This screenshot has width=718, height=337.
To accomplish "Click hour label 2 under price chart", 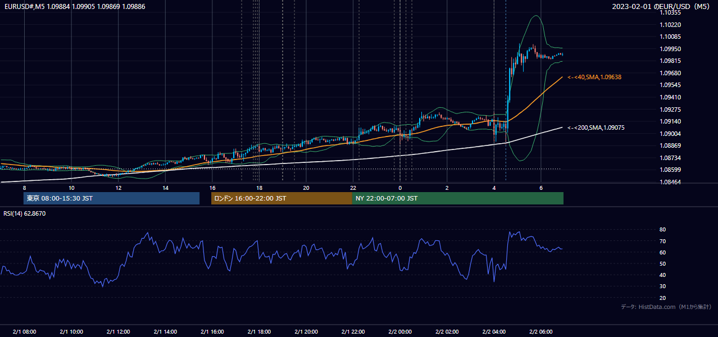I will coord(447,188).
